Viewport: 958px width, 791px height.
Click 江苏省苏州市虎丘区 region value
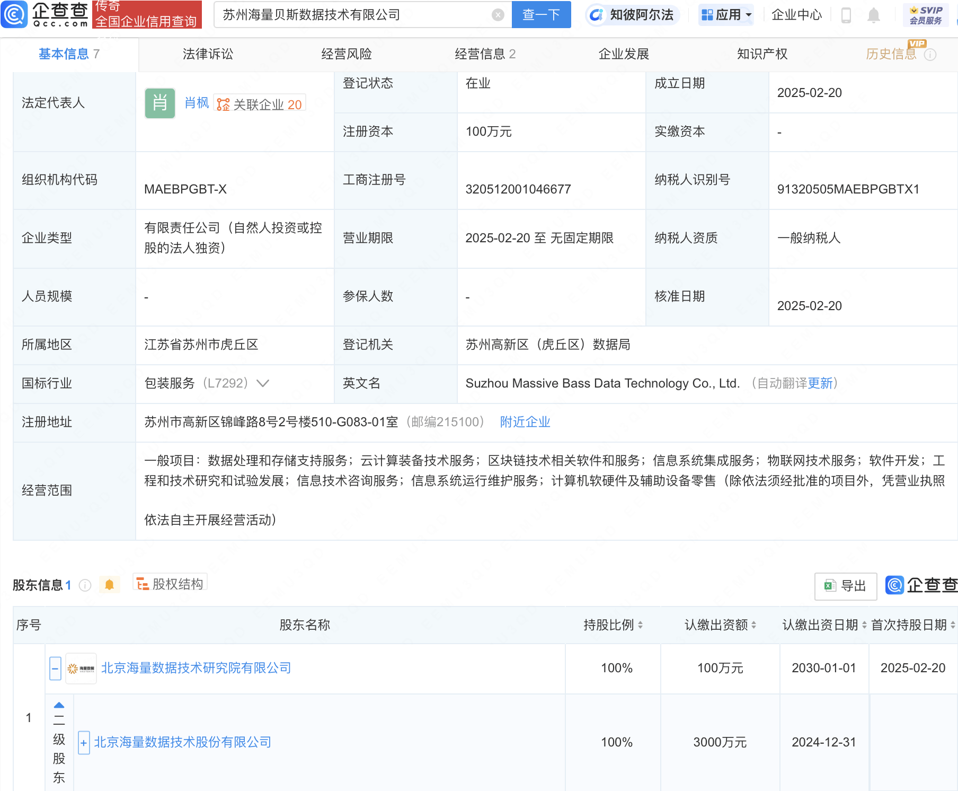(201, 345)
